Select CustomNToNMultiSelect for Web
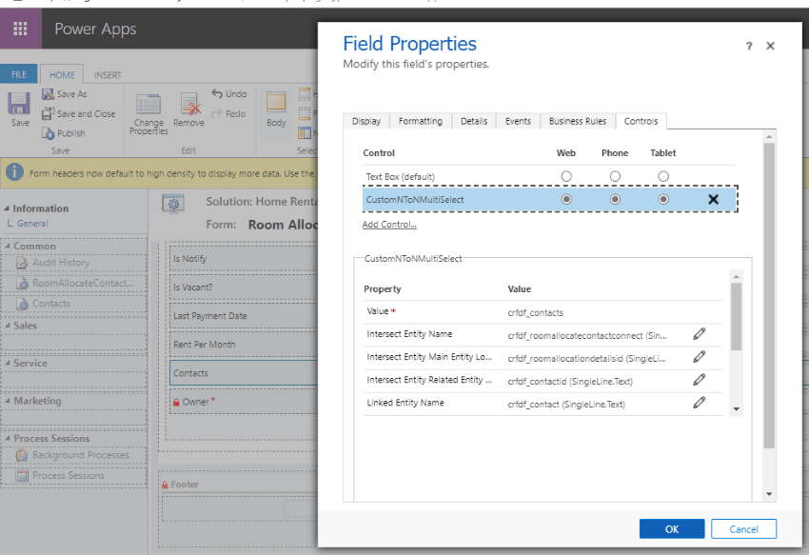 click(566, 199)
